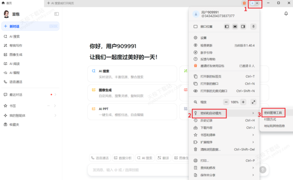Screen dimensions: 293x180
Task: Select 打开新的窗口 menu item
Action: [x=224, y=83]
